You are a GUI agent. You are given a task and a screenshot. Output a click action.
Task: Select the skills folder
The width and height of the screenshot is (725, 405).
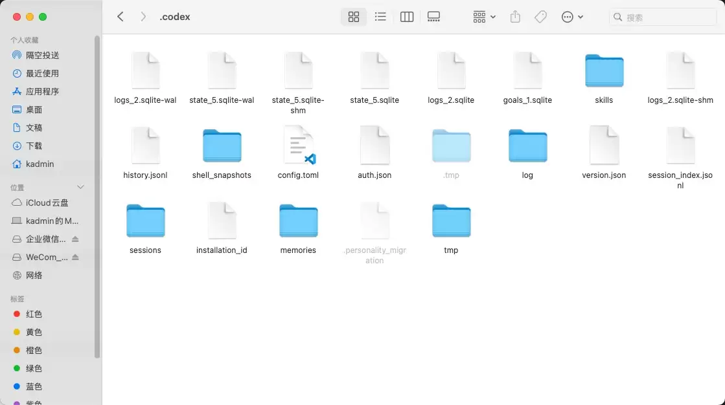click(x=604, y=78)
